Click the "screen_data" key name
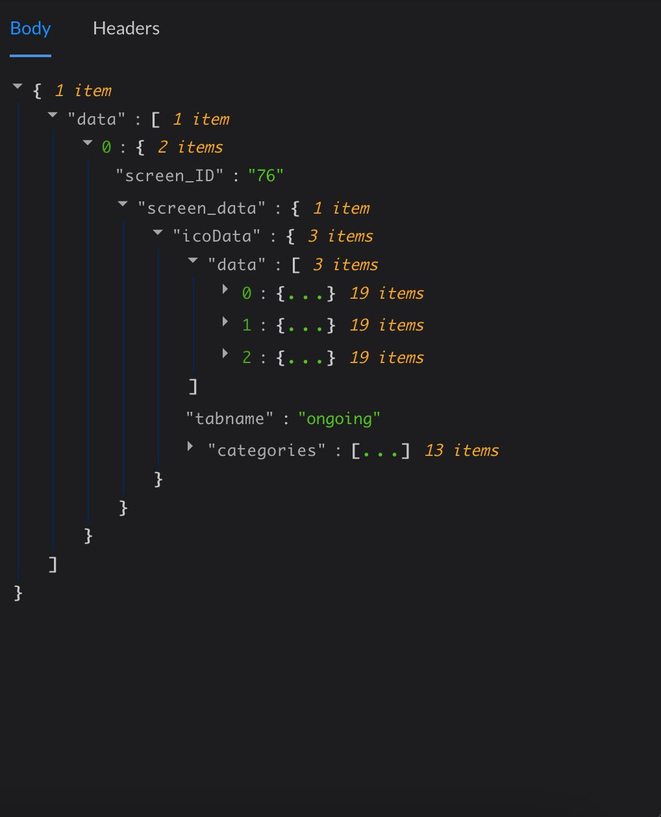This screenshot has width=661, height=817. pos(202,208)
